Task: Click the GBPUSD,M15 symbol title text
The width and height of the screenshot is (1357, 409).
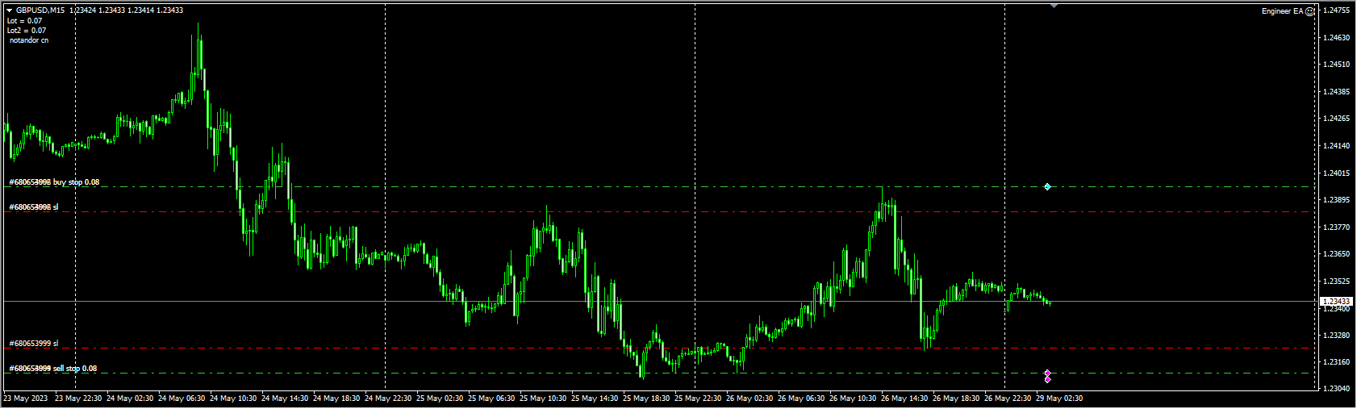Action: click(x=41, y=10)
